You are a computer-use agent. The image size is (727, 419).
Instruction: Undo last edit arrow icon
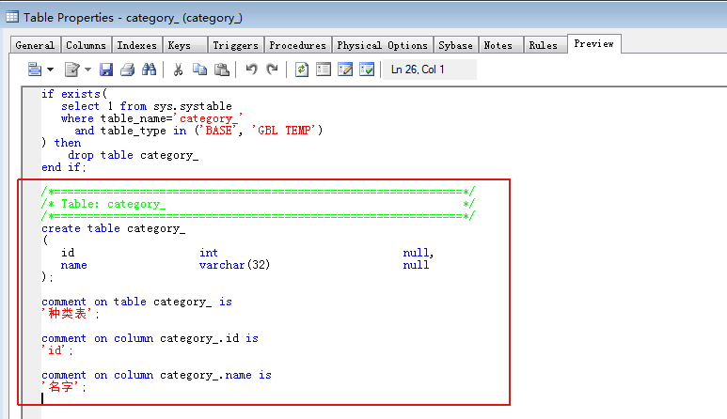(x=251, y=70)
